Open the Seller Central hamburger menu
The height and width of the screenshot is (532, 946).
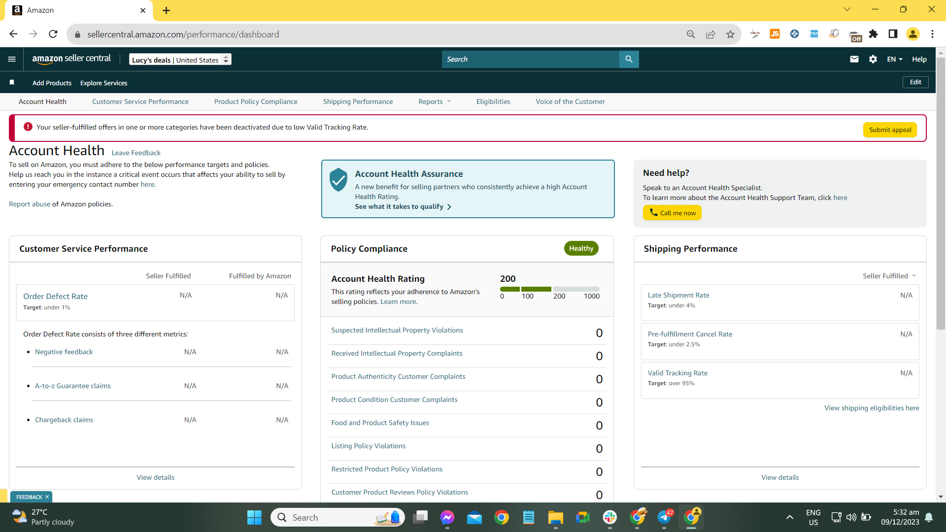point(12,59)
